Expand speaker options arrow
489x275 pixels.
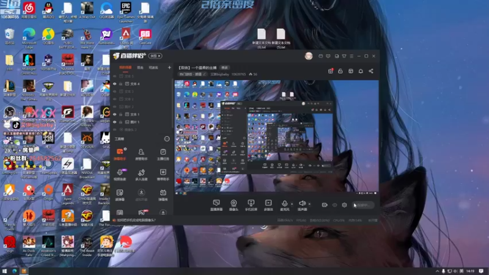[309, 204]
